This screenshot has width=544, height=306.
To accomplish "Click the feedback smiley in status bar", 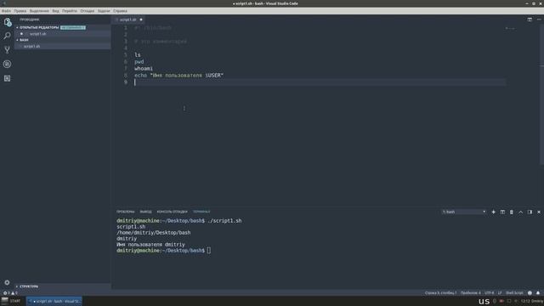I will pyautogui.click(x=530, y=292).
